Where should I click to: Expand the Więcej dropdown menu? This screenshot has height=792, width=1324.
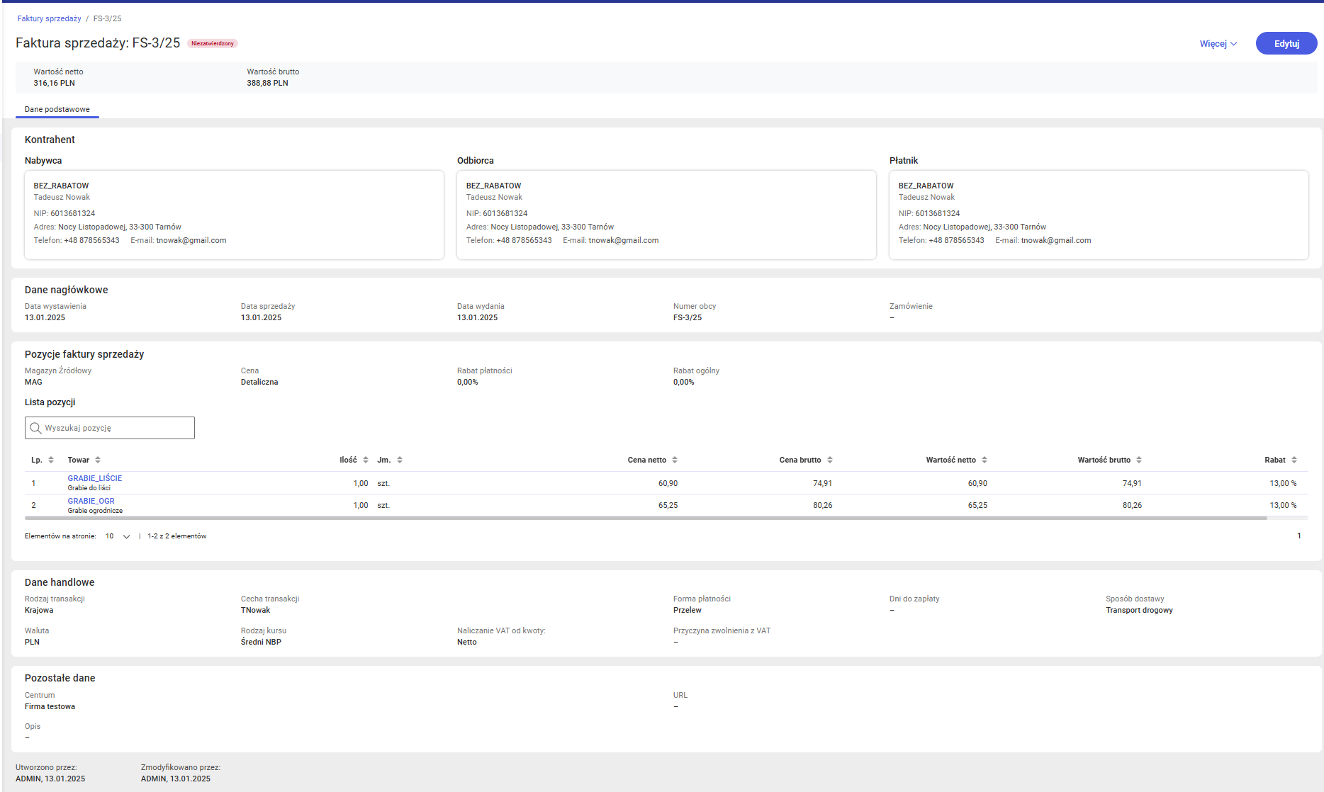click(1218, 44)
